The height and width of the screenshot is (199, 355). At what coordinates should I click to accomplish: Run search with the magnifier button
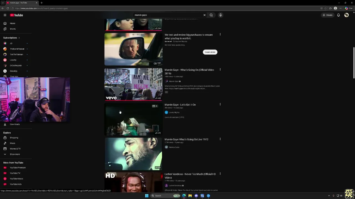tap(211, 15)
